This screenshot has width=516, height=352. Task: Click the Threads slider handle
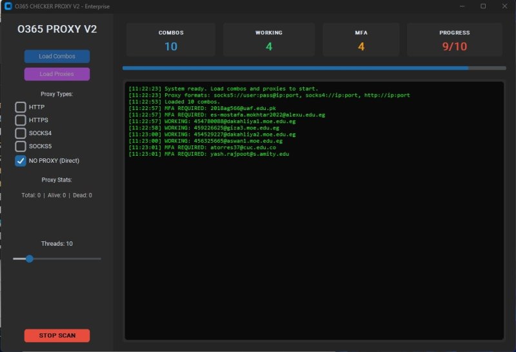29,259
